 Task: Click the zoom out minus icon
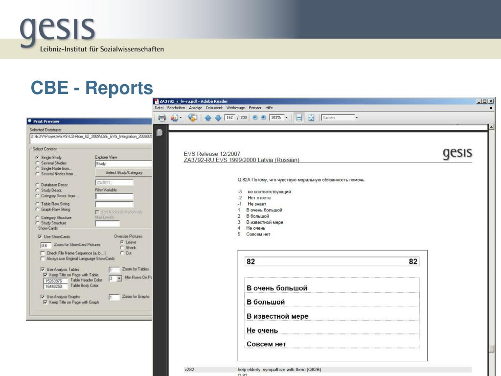[255, 117]
